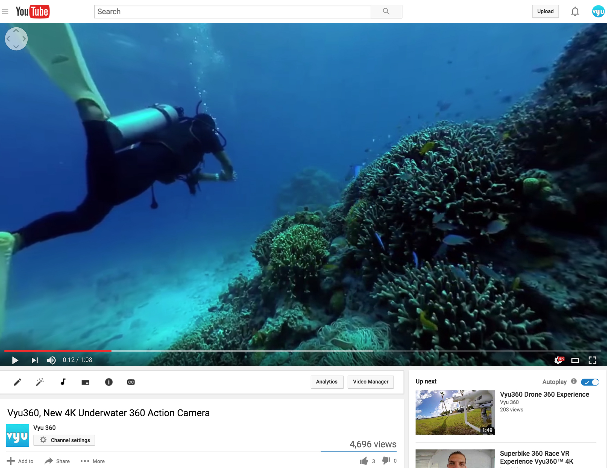Pan the 360 view left
The height and width of the screenshot is (468, 607).
click(8, 39)
